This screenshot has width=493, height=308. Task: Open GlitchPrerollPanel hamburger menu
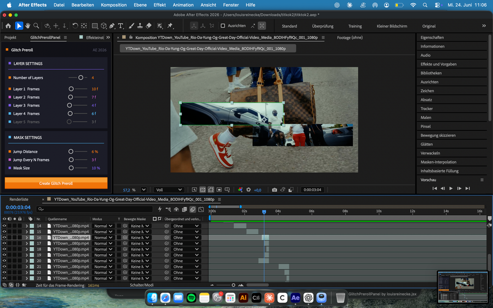(65, 38)
